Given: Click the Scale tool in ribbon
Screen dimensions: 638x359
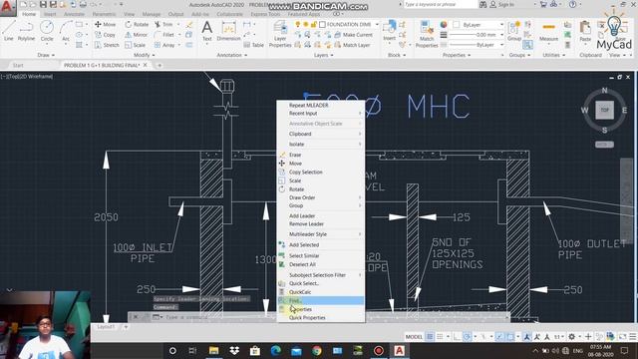Looking at the screenshot, I should click(136, 45).
